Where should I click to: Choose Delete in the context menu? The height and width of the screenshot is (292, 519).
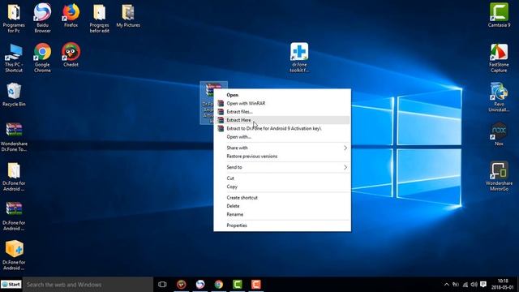[282, 206]
